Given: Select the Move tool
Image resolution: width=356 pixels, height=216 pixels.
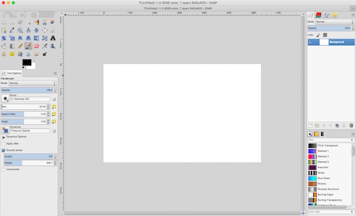Looking at the screenshot, I should pyautogui.click(x=37, y=30).
